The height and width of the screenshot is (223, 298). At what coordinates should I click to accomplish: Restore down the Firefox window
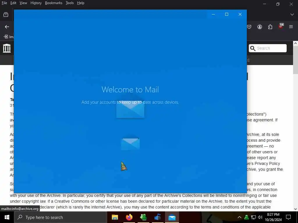point(278,4)
